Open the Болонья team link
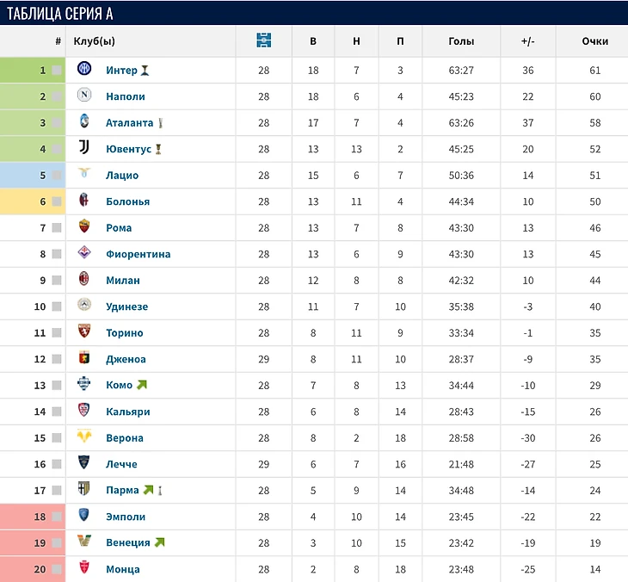628x582 pixels. 127,201
